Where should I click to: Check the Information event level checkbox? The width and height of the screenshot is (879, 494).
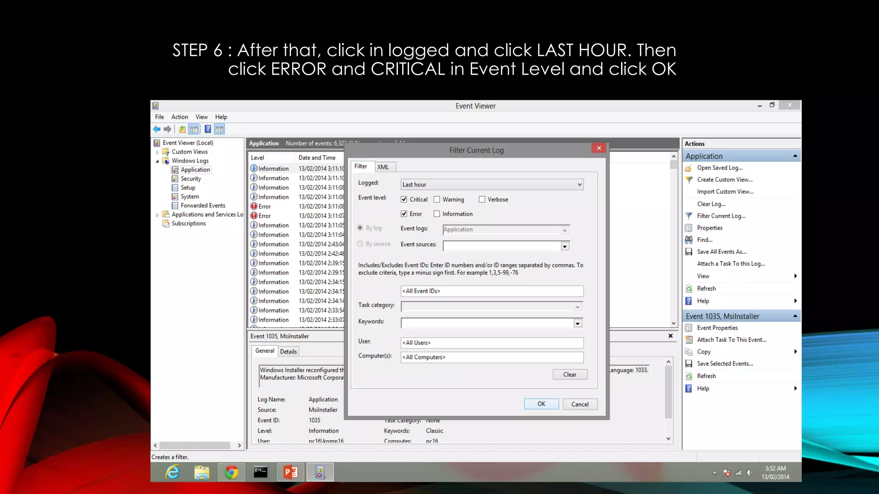tap(437, 214)
